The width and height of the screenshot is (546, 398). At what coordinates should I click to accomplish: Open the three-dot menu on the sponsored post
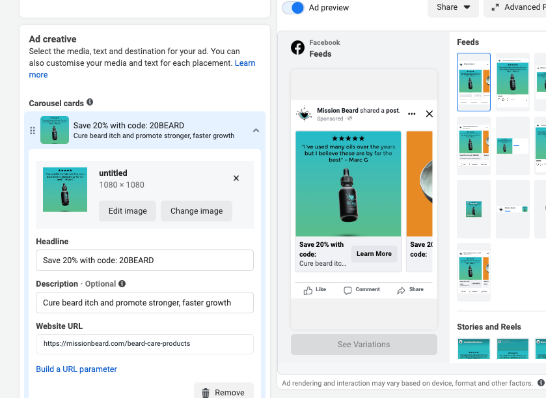[x=411, y=113]
